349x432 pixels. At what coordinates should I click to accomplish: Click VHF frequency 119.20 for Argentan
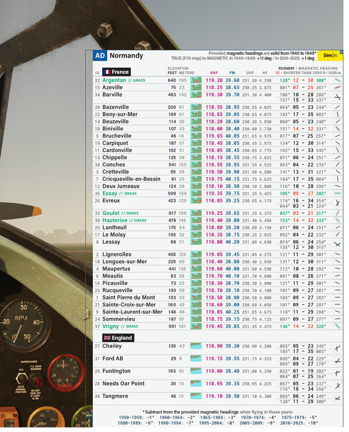click(214, 81)
